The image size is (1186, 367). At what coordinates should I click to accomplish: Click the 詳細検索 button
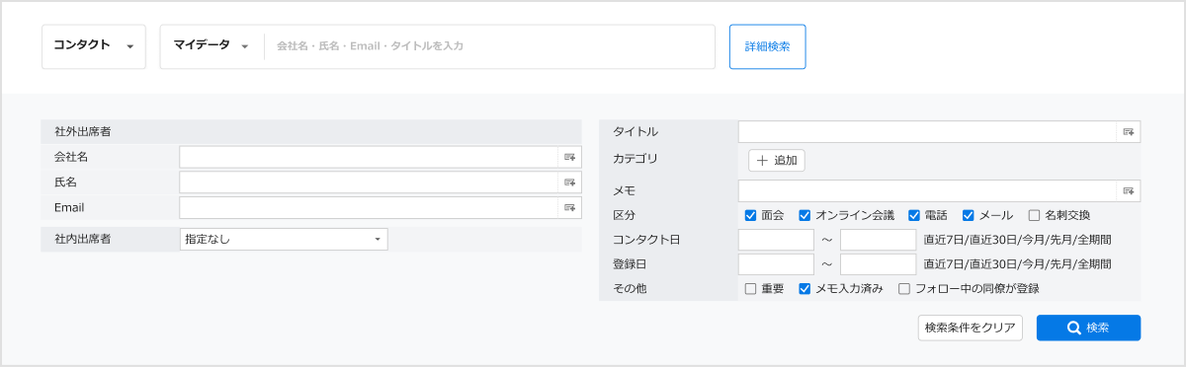[x=768, y=46]
